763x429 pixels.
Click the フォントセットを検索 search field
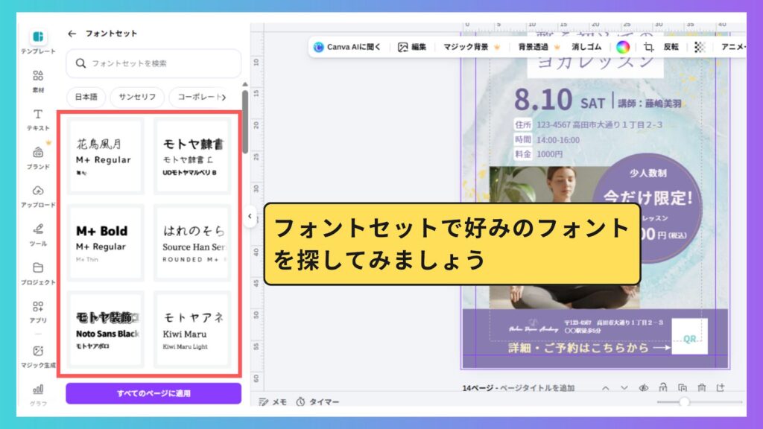153,63
